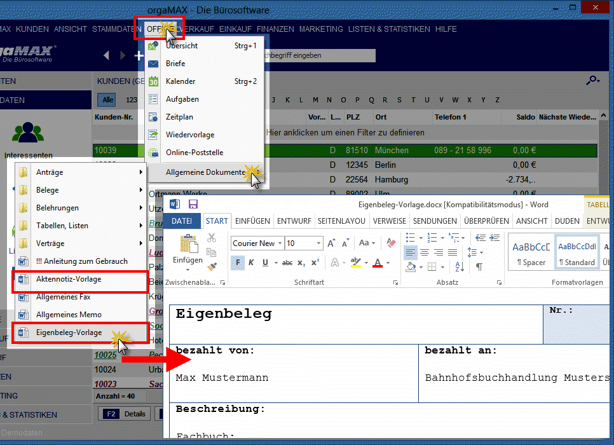Open Interessenten via the people icon
Viewport: 614px width, 445px height.
click(28, 132)
